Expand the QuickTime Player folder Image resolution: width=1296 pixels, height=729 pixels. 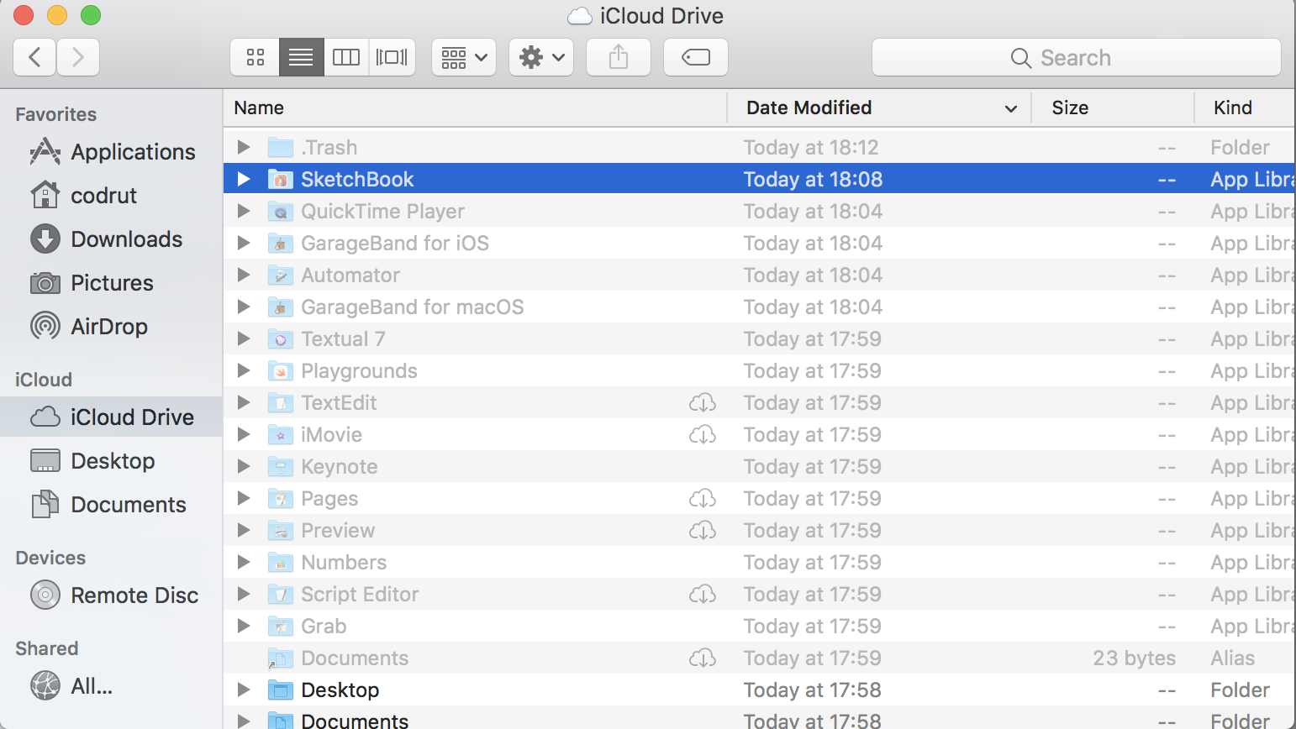click(x=244, y=211)
